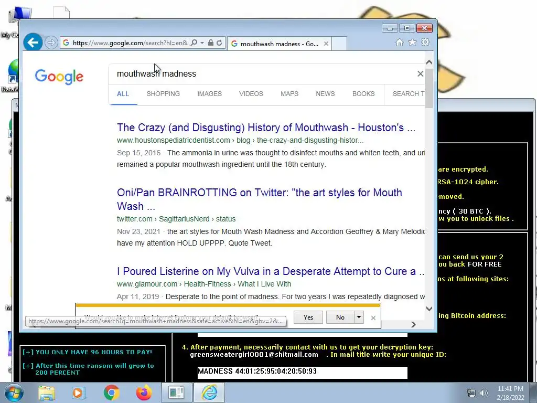Dismiss the default browser notification bar
The height and width of the screenshot is (403, 537).
[x=373, y=318]
